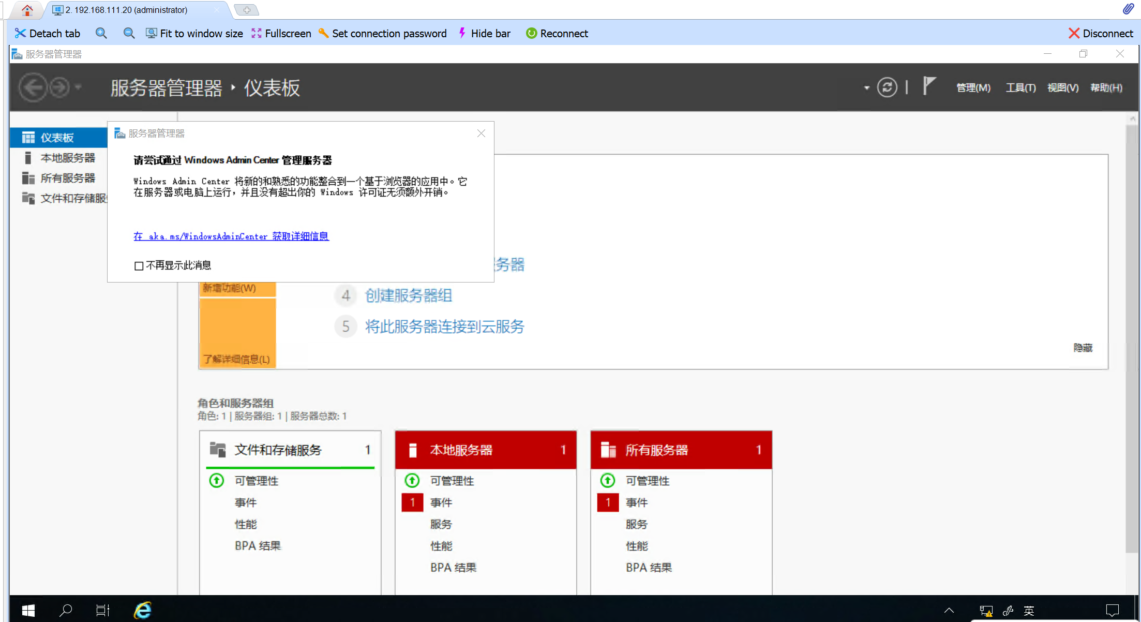
Task: Open the Windows Start menu
Action: click(x=28, y=611)
